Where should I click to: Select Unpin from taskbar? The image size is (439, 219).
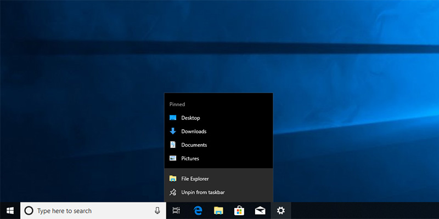pos(202,192)
